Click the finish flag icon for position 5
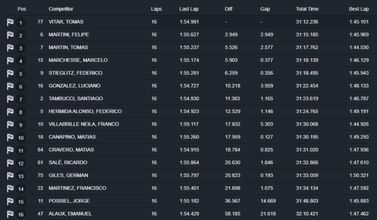Viewport: 377px width, 220px height. point(10,74)
